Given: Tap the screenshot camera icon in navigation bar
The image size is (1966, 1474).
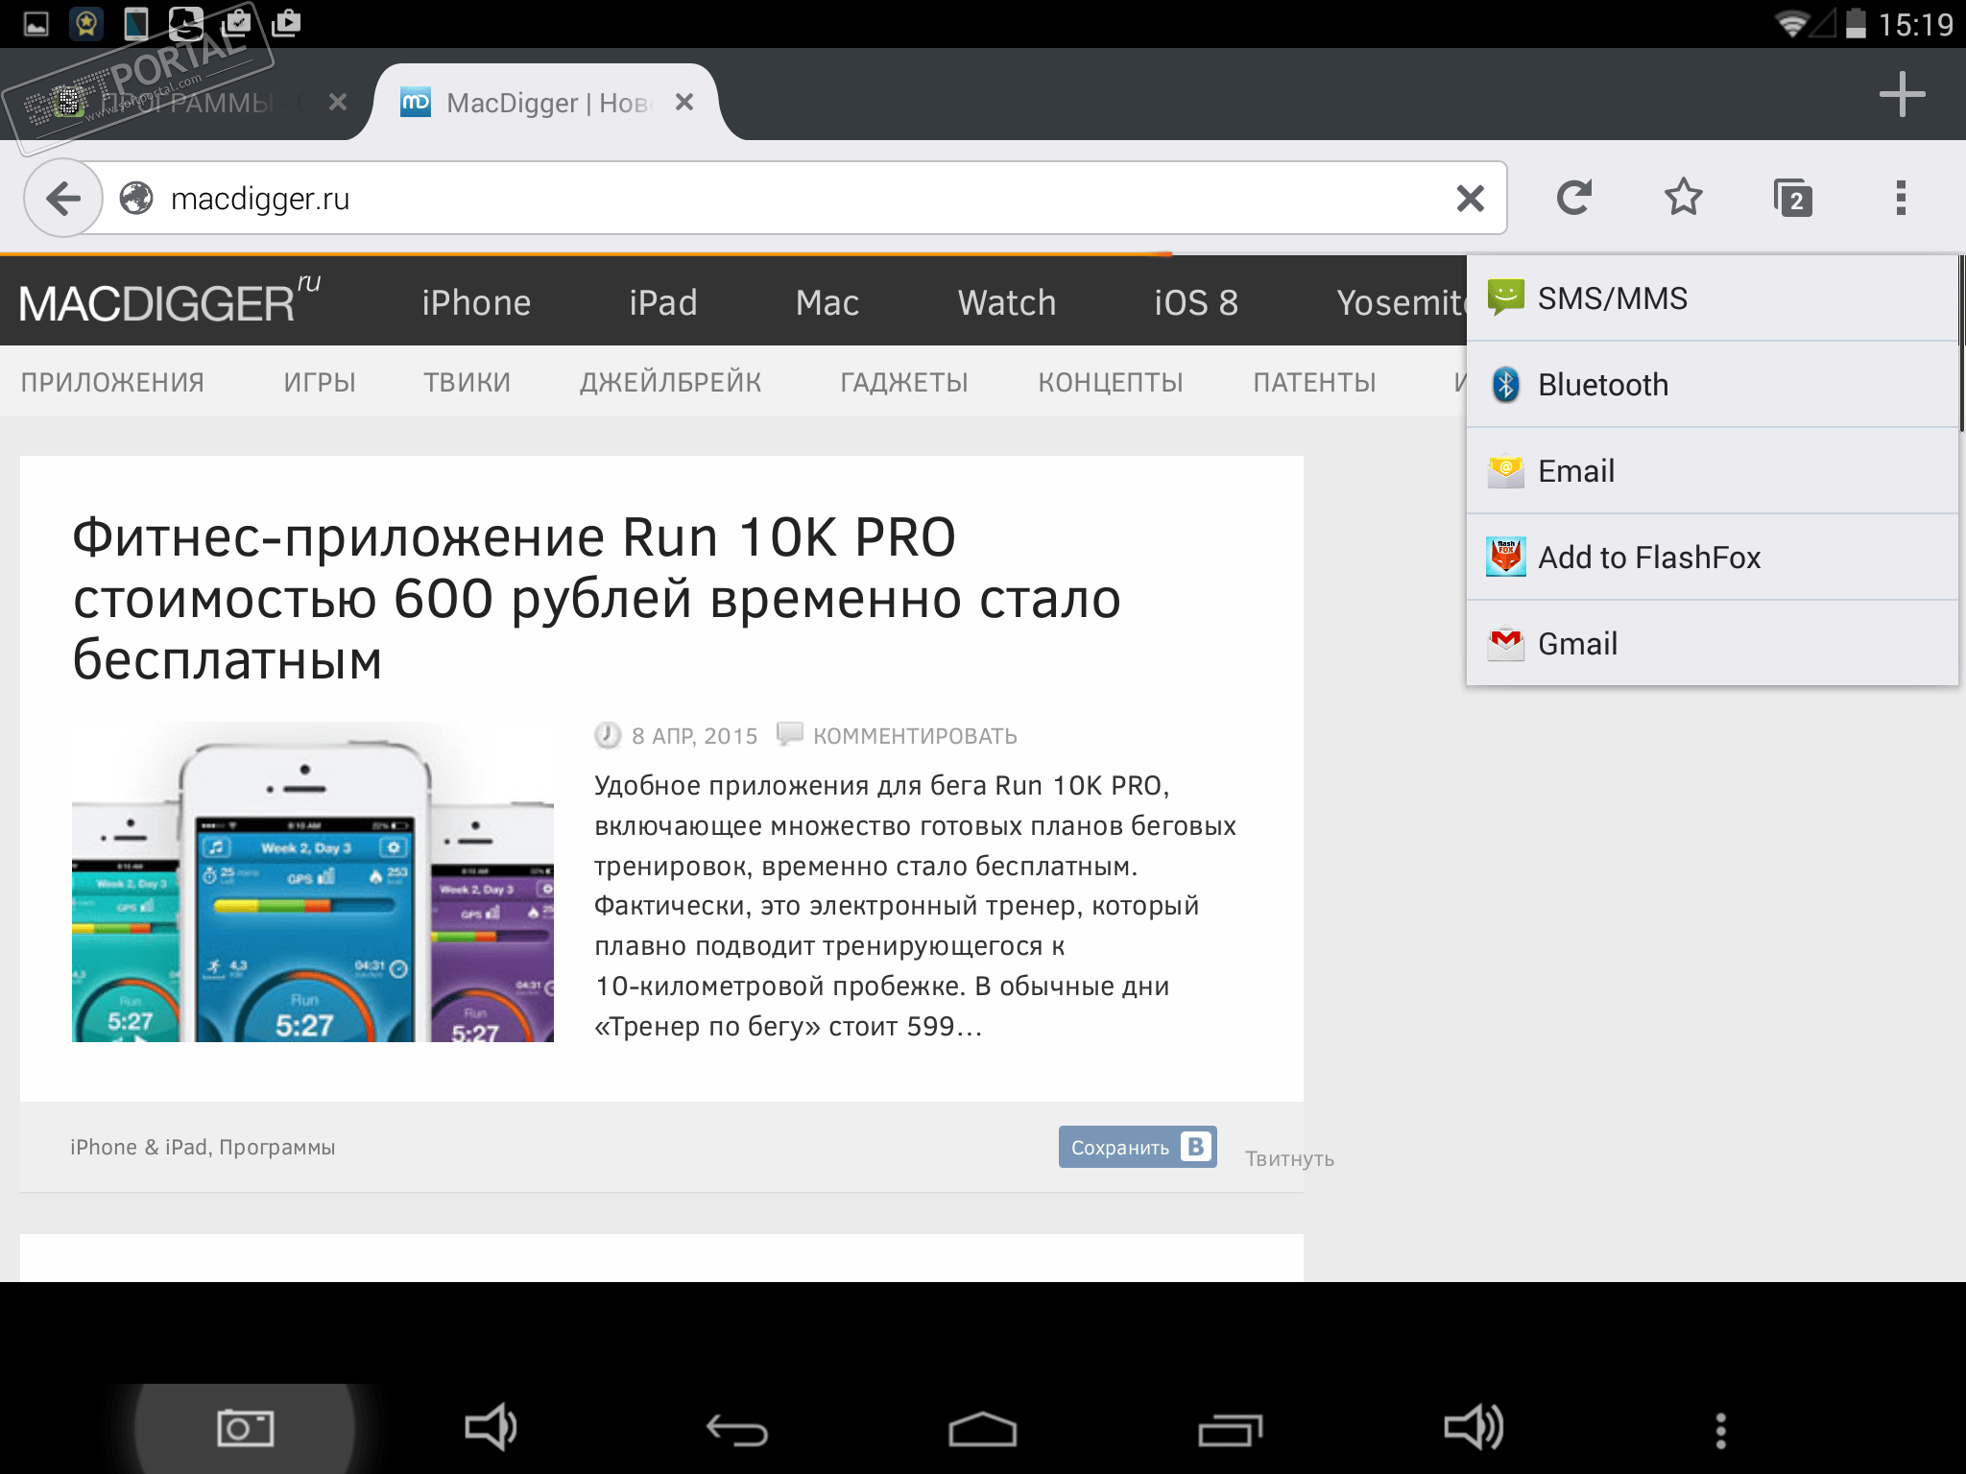Looking at the screenshot, I should pos(245,1428).
